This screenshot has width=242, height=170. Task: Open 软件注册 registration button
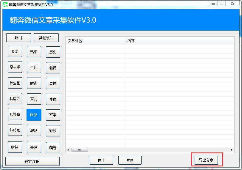coord(32,161)
